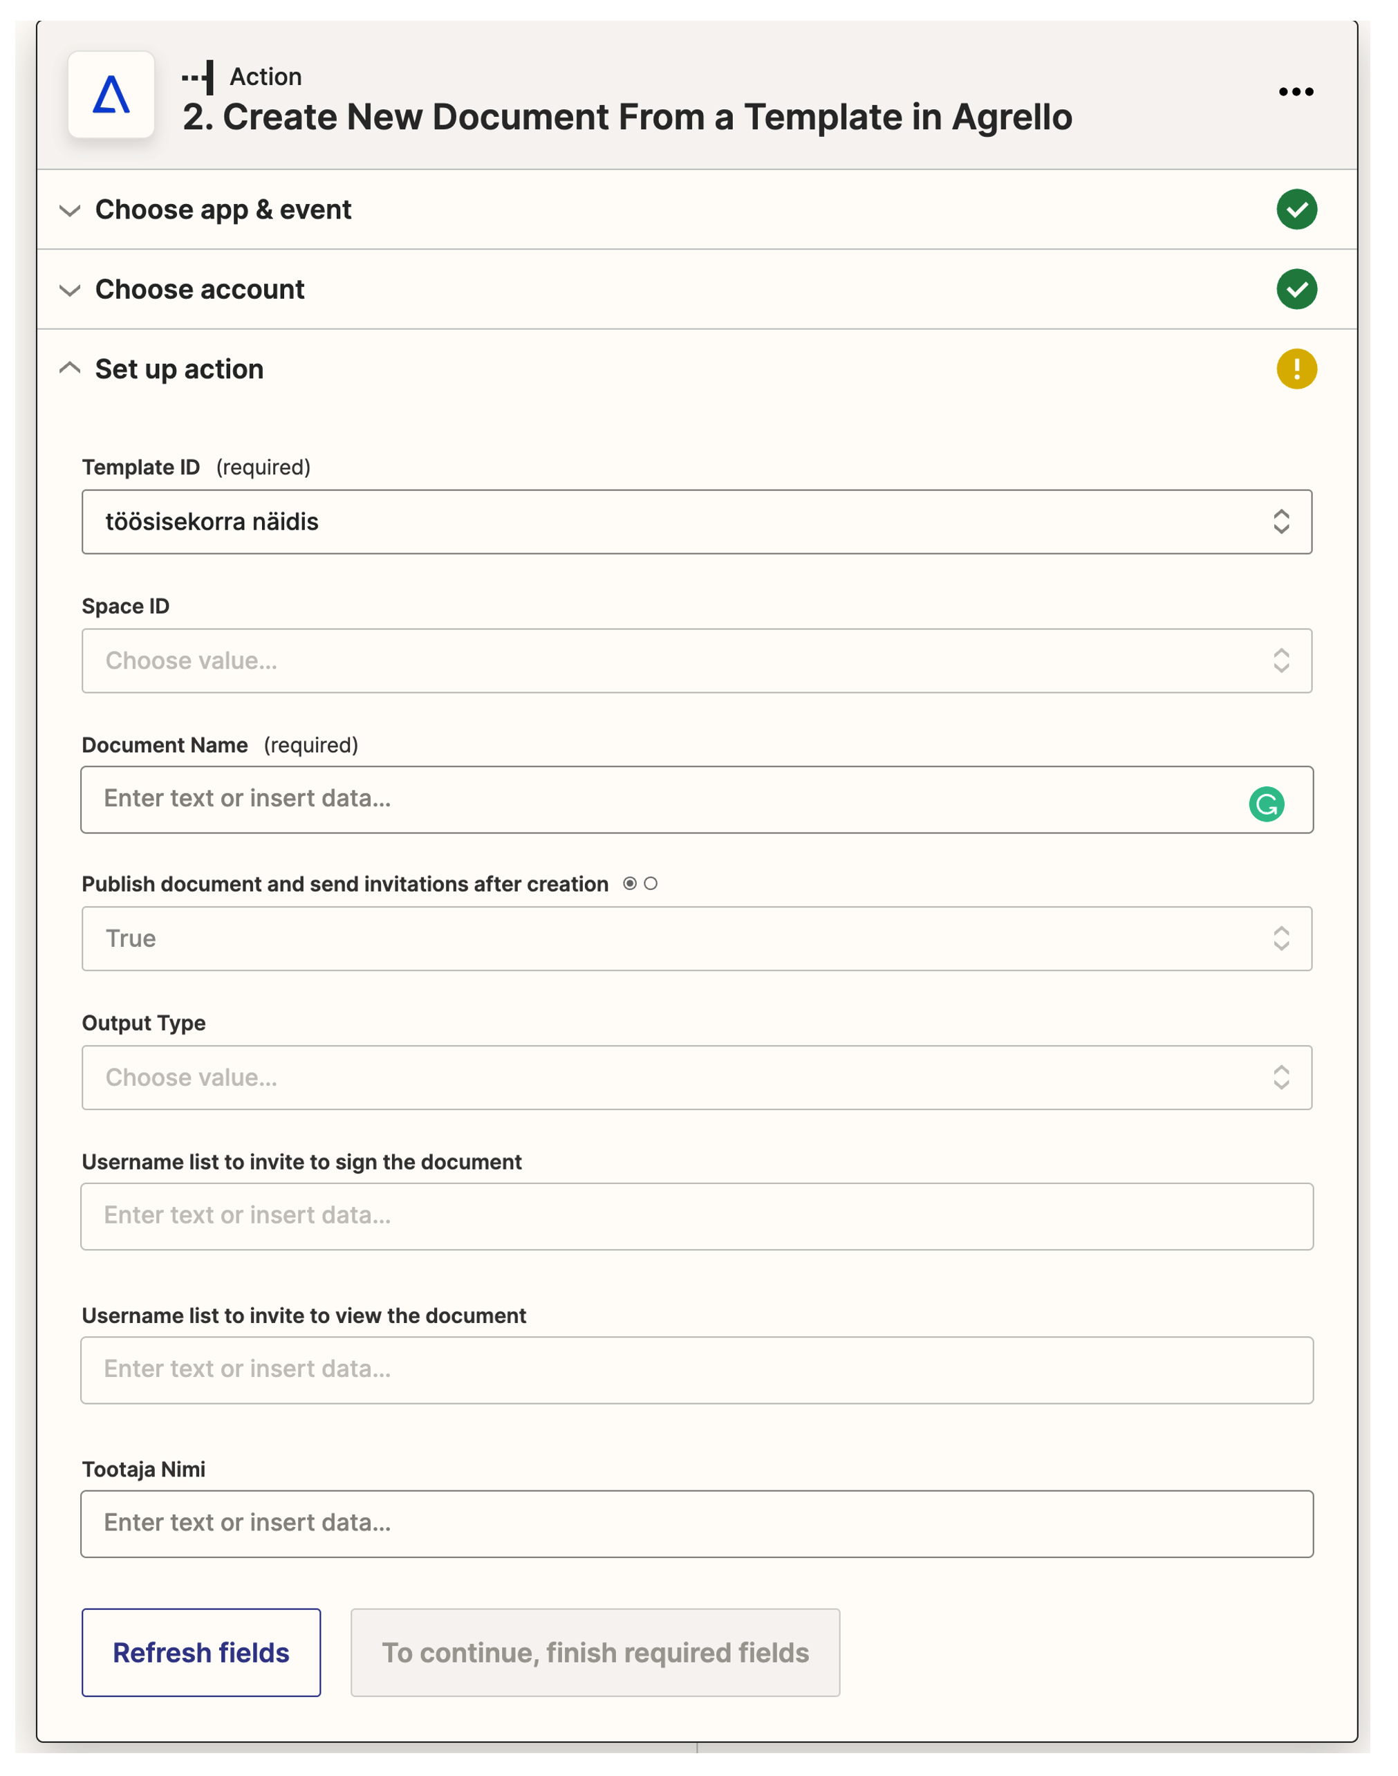Collapse the Set up action section

point(70,369)
